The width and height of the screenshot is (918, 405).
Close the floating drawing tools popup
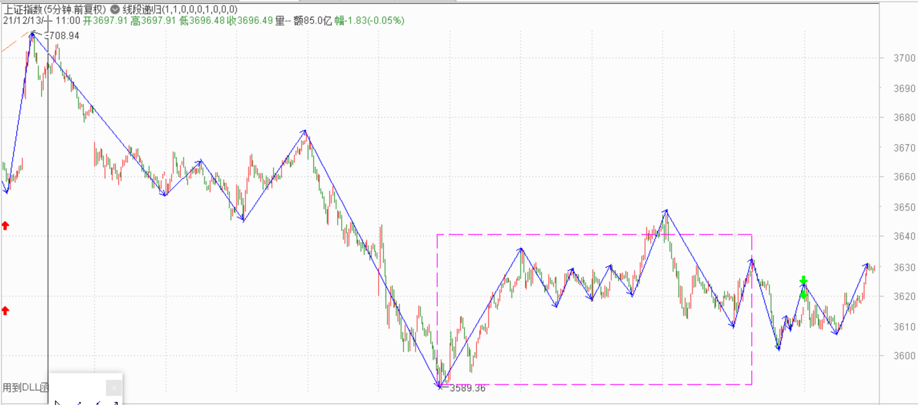113,388
